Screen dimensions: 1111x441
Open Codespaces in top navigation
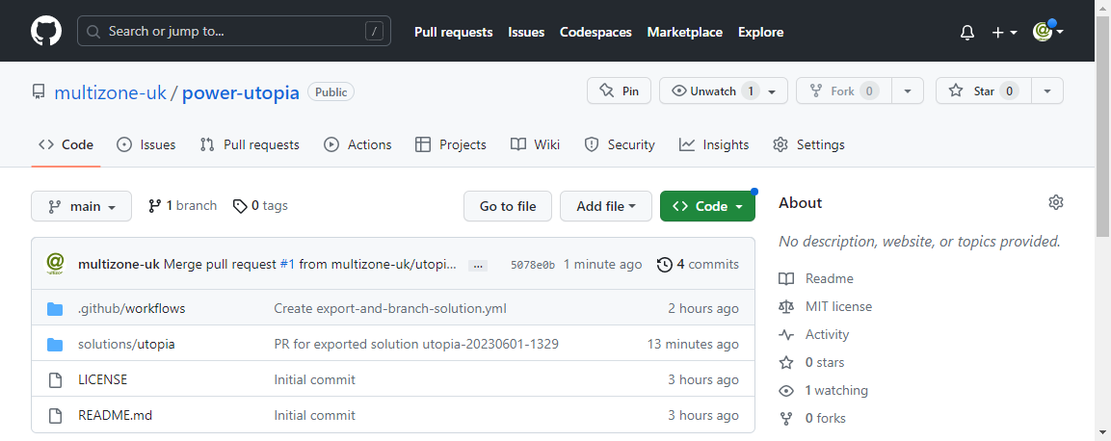click(x=595, y=32)
